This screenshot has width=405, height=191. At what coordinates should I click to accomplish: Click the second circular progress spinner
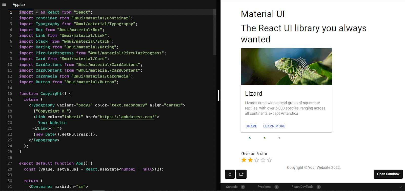[265, 138]
